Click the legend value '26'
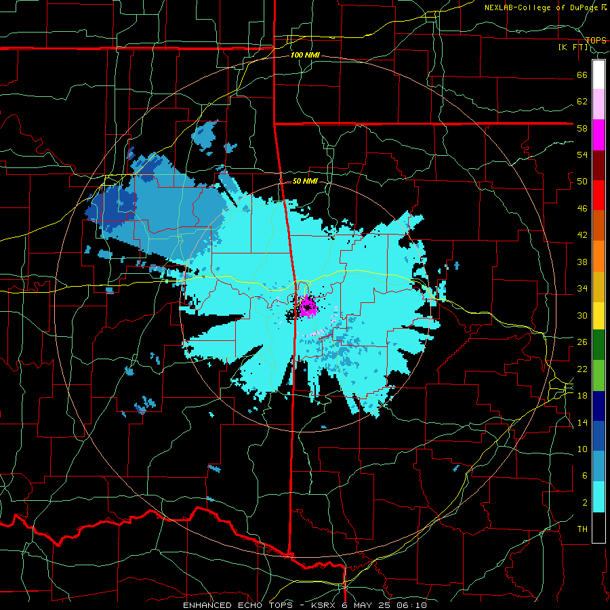Screen dimensions: 610x610 pyautogui.click(x=582, y=342)
